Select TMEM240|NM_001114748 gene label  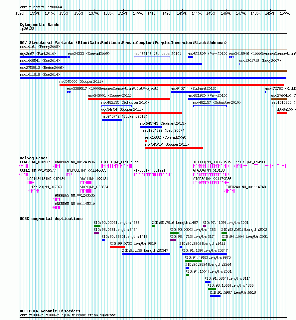(x=246, y=187)
